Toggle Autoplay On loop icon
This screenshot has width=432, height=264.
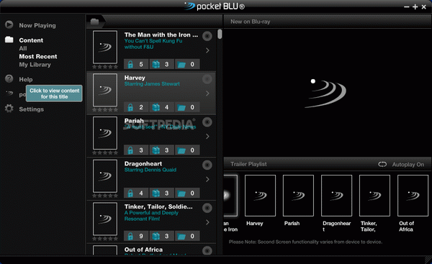tap(382, 164)
